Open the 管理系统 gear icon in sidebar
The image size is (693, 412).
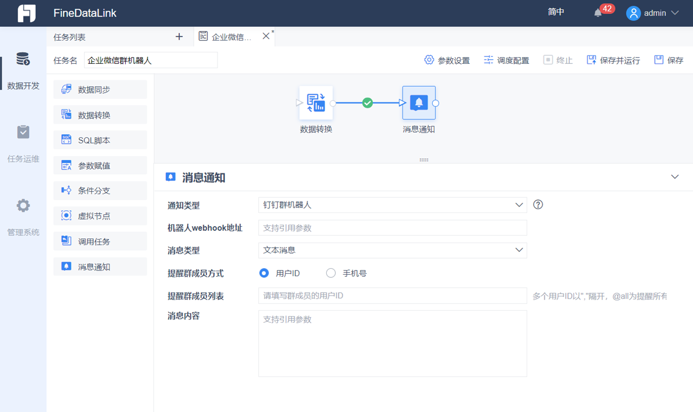click(x=23, y=205)
